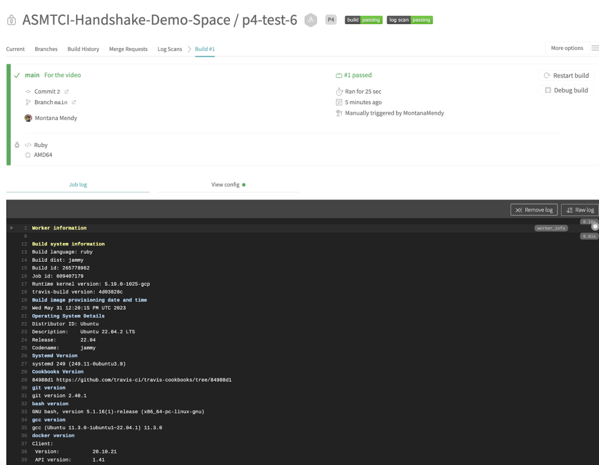Click the hexagon Assembla icon near title
Screen dimensions: 599x465
click(311, 20)
